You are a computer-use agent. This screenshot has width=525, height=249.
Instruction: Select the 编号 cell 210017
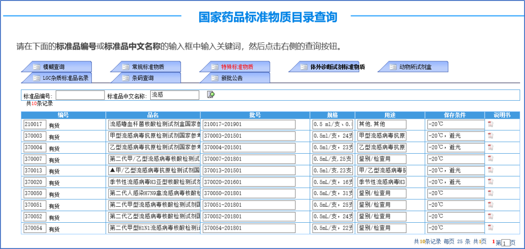35,124
